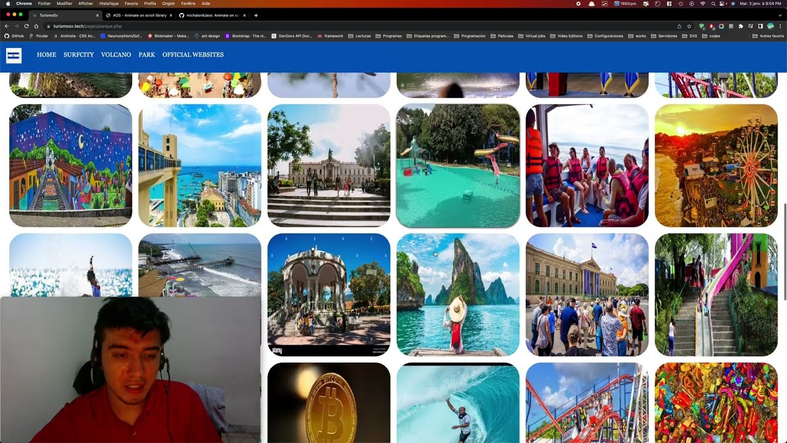Viewport: 787px width, 443px height.
Task: Open the Apple menu
Action: tap(7, 4)
